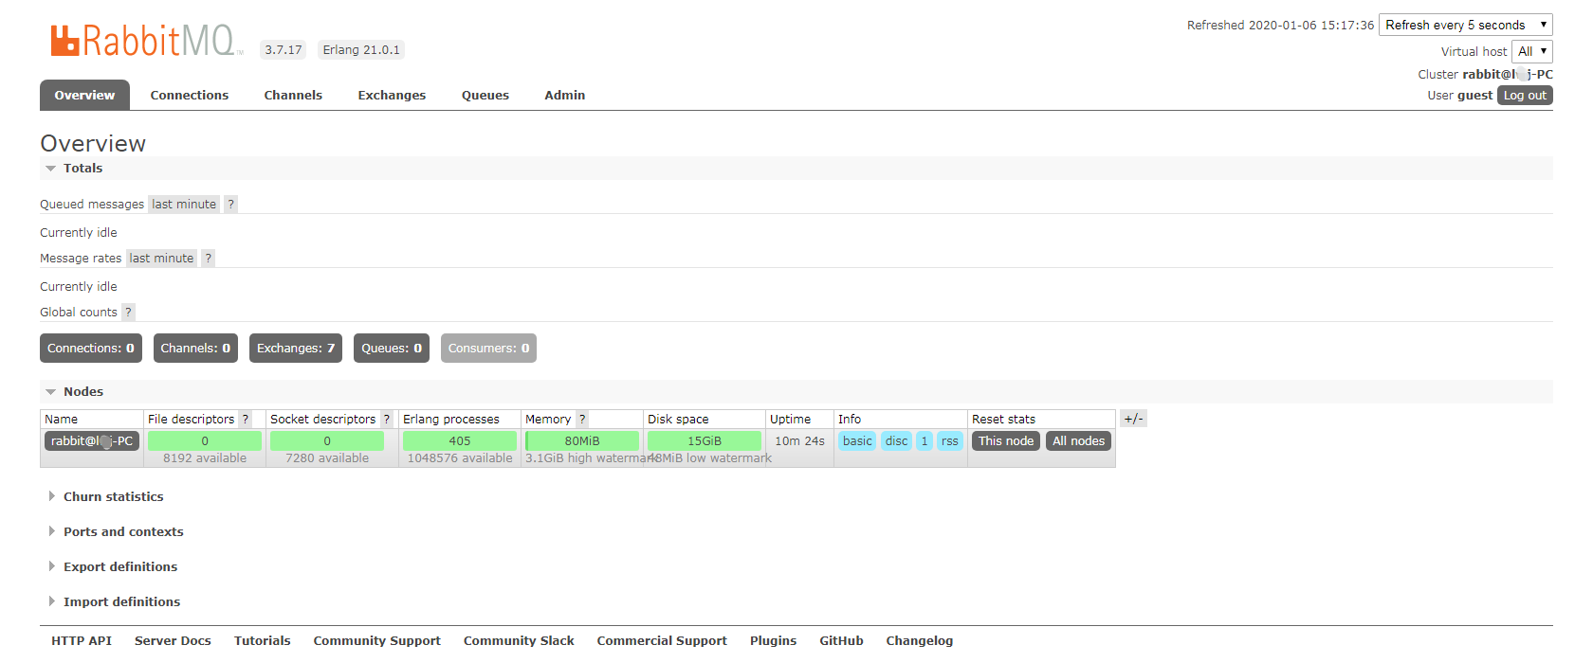Switch to the Connections tab

(x=190, y=95)
